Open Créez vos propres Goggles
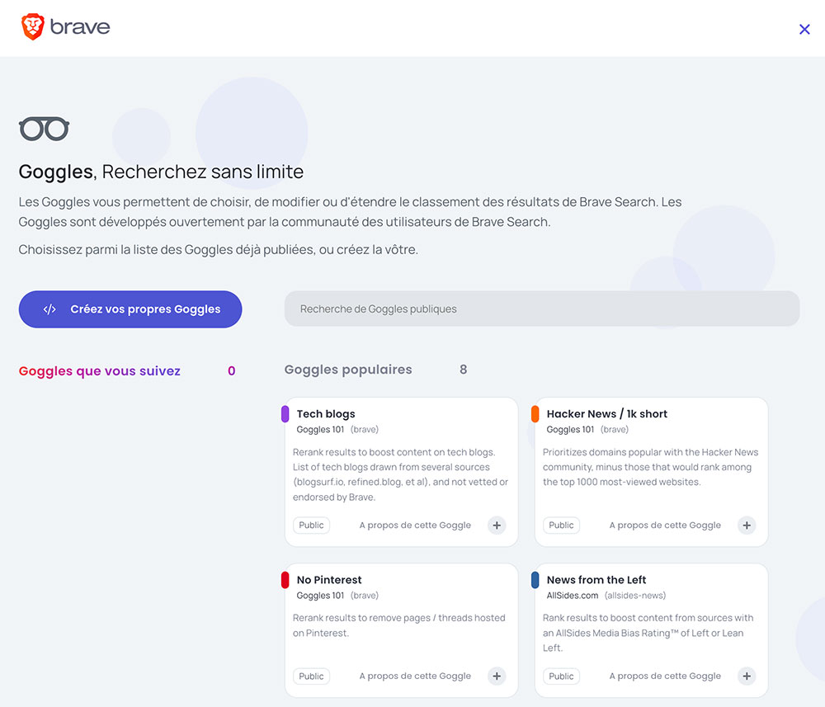 [x=130, y=309]
